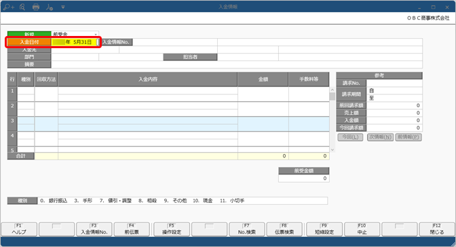
Task: Click the table scrollbar up arrow
Action: coord(332,90)
